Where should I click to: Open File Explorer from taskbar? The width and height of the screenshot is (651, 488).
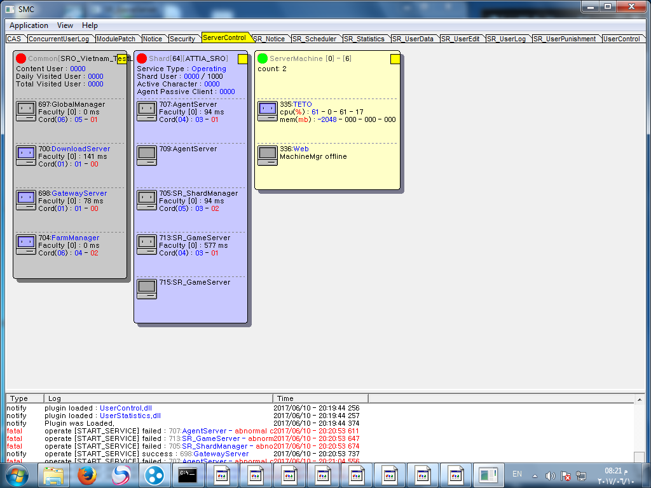click(53, 475)
